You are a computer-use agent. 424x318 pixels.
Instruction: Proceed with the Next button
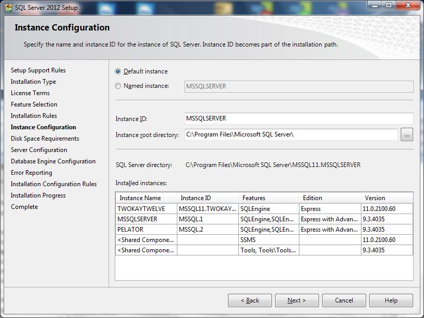click(297, 300)
